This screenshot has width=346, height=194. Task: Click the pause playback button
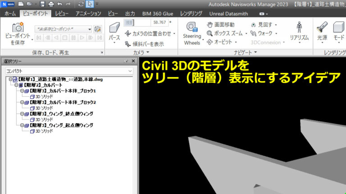coord(73,38)
